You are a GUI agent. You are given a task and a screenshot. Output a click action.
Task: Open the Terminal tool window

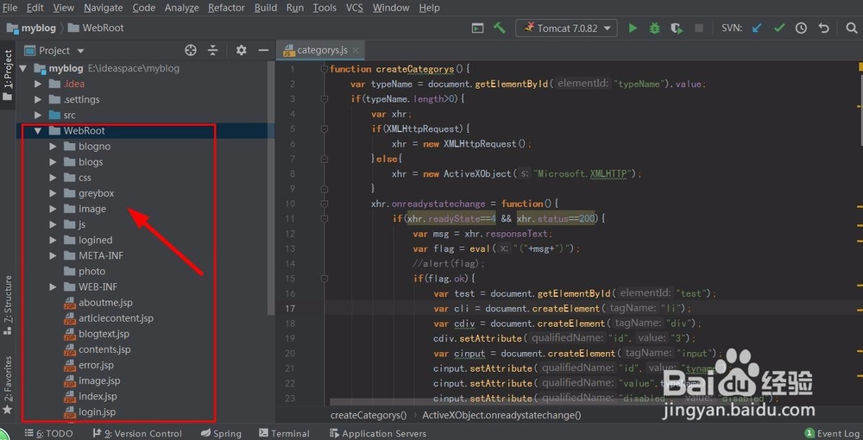click(x=284, y=433)
